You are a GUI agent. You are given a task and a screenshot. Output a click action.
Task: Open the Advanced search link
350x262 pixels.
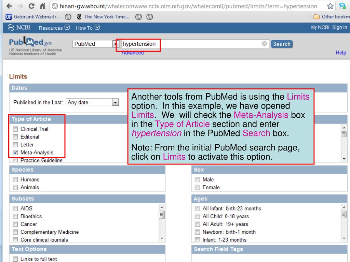[x=132, y=53]
